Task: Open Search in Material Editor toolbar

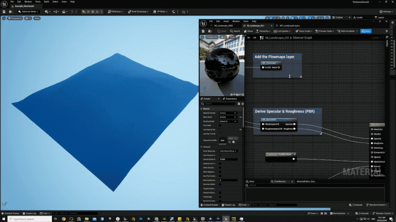Action: (235, 31)
